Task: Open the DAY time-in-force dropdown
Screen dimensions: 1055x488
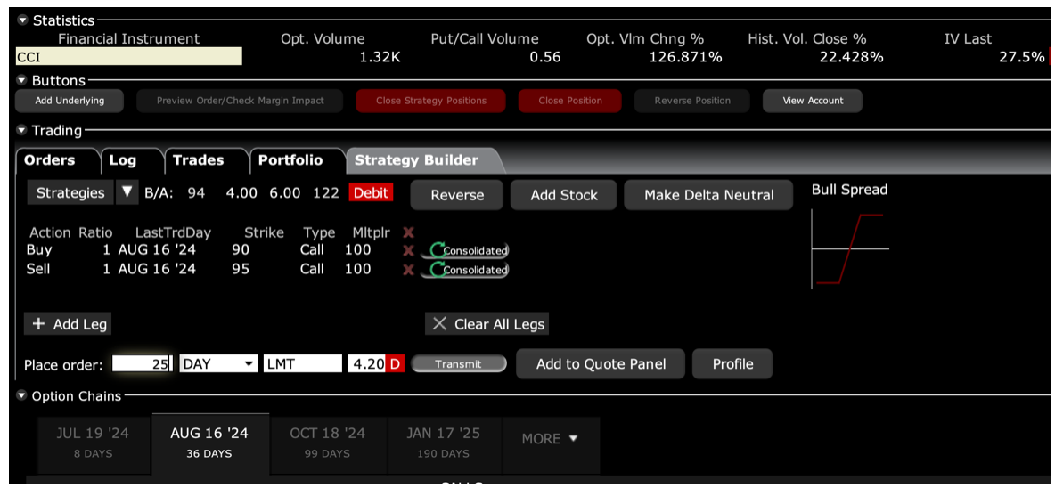Action: click(248, 364)
